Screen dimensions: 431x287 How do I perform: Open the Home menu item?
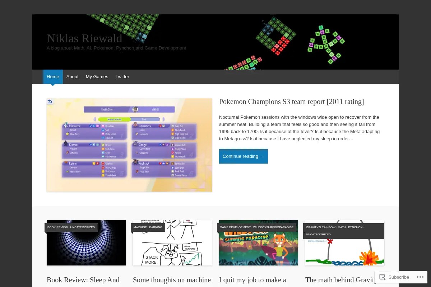pos(53,77)
